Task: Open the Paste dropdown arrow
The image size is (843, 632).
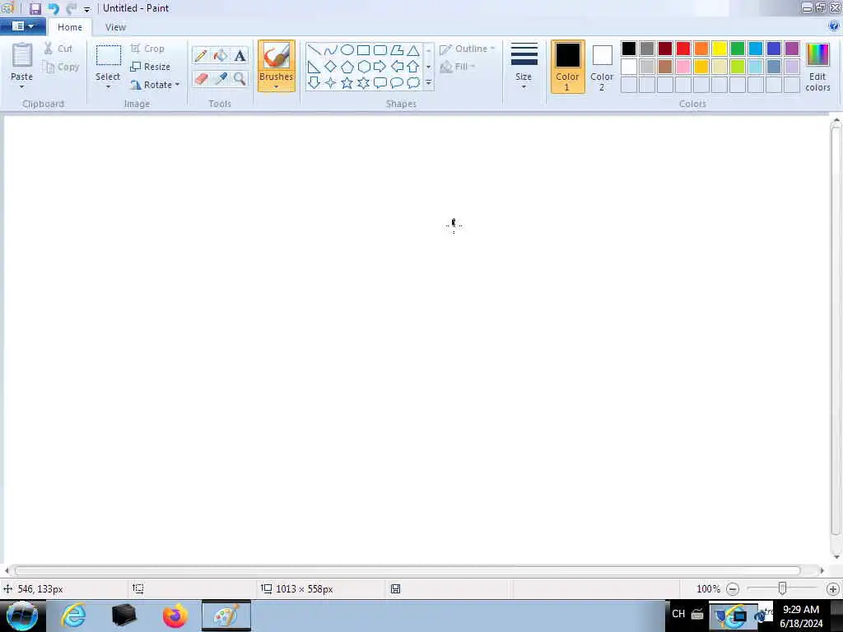Action: tap(22, 87)
